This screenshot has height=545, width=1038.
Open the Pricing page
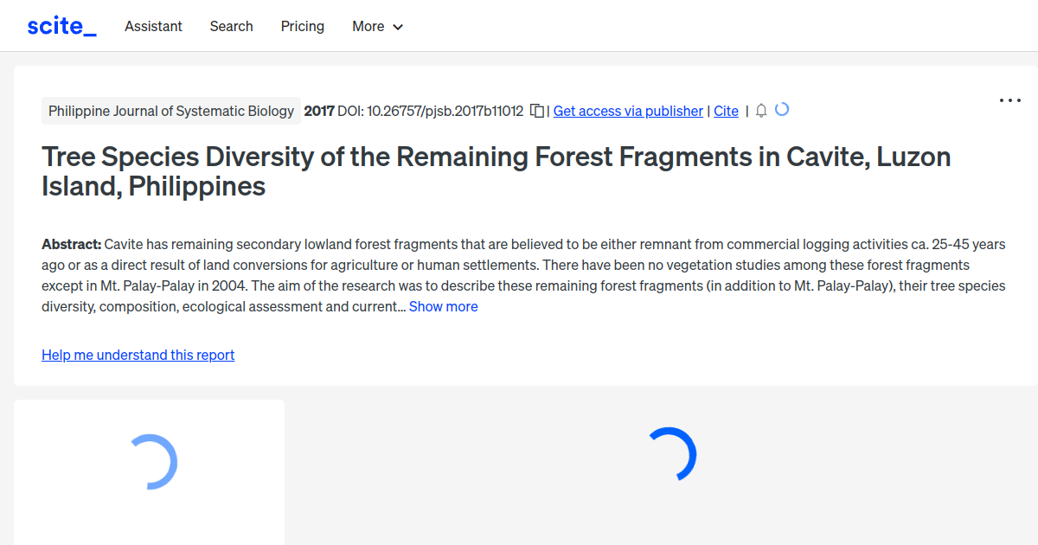(302, 26)
